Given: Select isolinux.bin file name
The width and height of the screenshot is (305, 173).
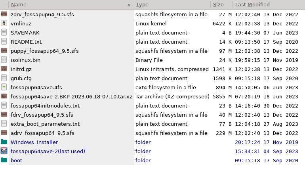Looking at the screenshot, I should click(25, 60).
